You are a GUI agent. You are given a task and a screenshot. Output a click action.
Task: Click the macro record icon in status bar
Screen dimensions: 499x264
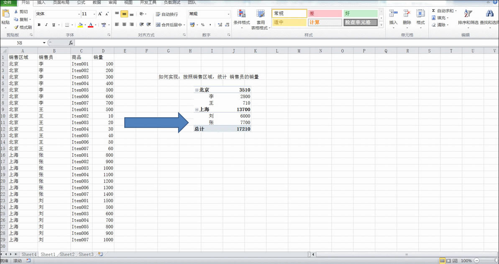(28, 261)
